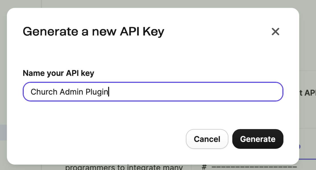This screenshot has height=170, width=316.
Task: Cancel the API key creation
Action: pyautogui.click(x=207, y=139)
